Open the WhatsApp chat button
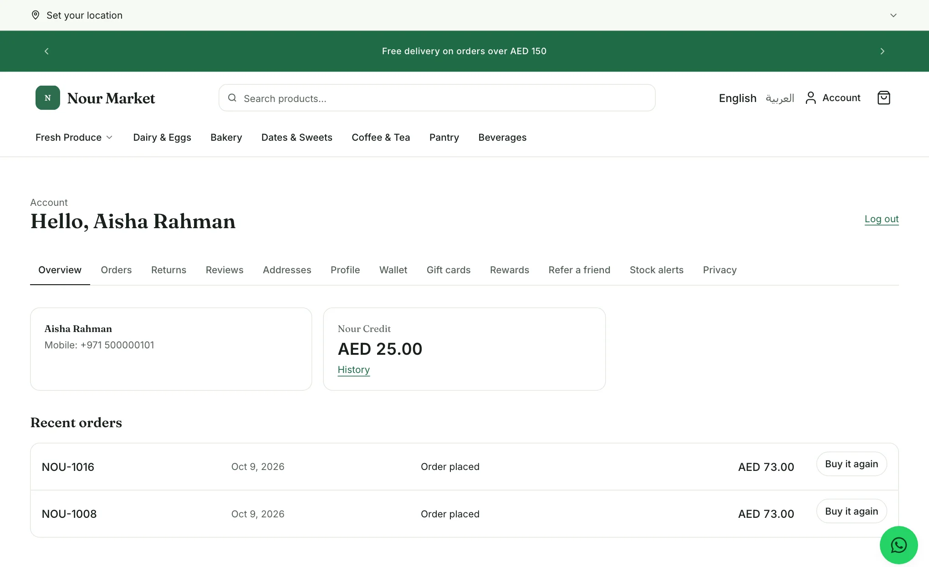Image resolution: width=929 pixels, height=567 pixels. point(898,545)
